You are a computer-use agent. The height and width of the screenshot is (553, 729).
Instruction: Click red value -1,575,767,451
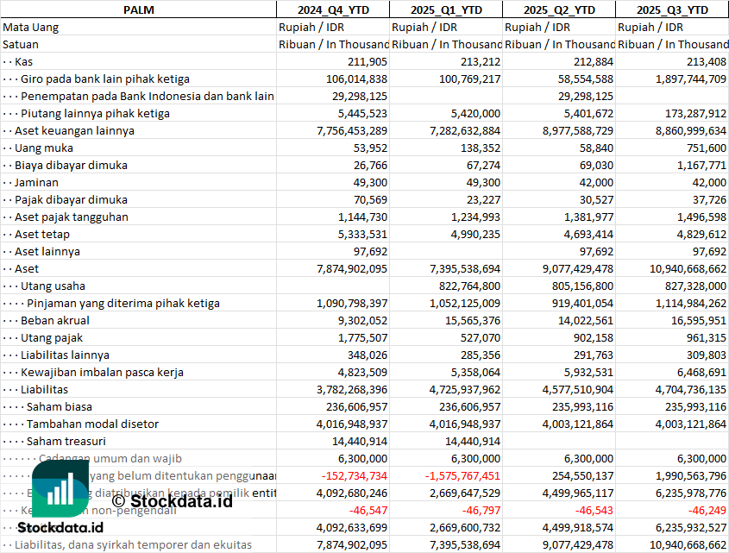point(462,475)
